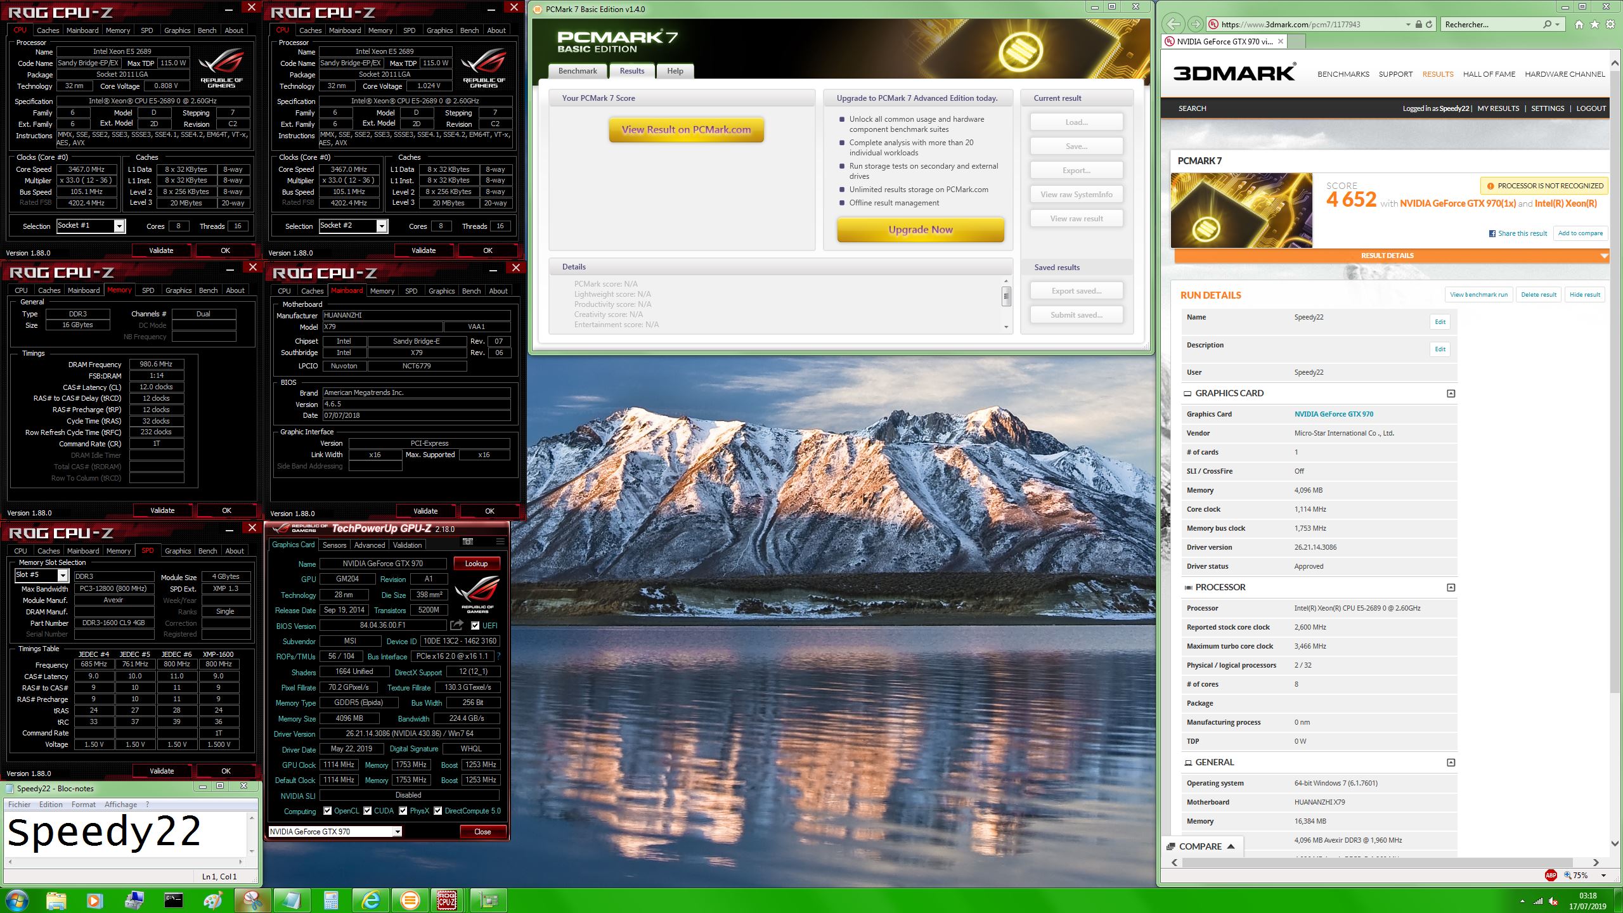Click the muted volume tray icon

(1553, 901)
